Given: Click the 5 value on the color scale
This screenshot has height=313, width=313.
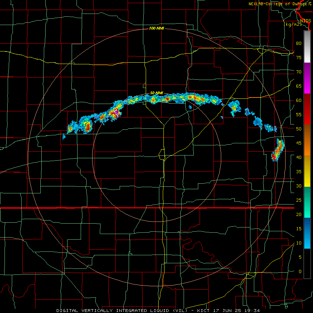Looking at the screenshot, I should [x=300, y=257].
